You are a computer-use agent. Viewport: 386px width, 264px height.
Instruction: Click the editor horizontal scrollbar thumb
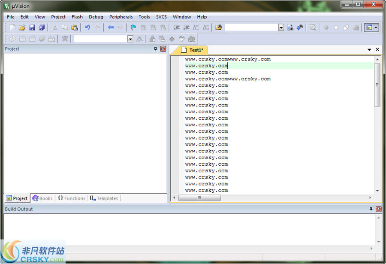199,198
